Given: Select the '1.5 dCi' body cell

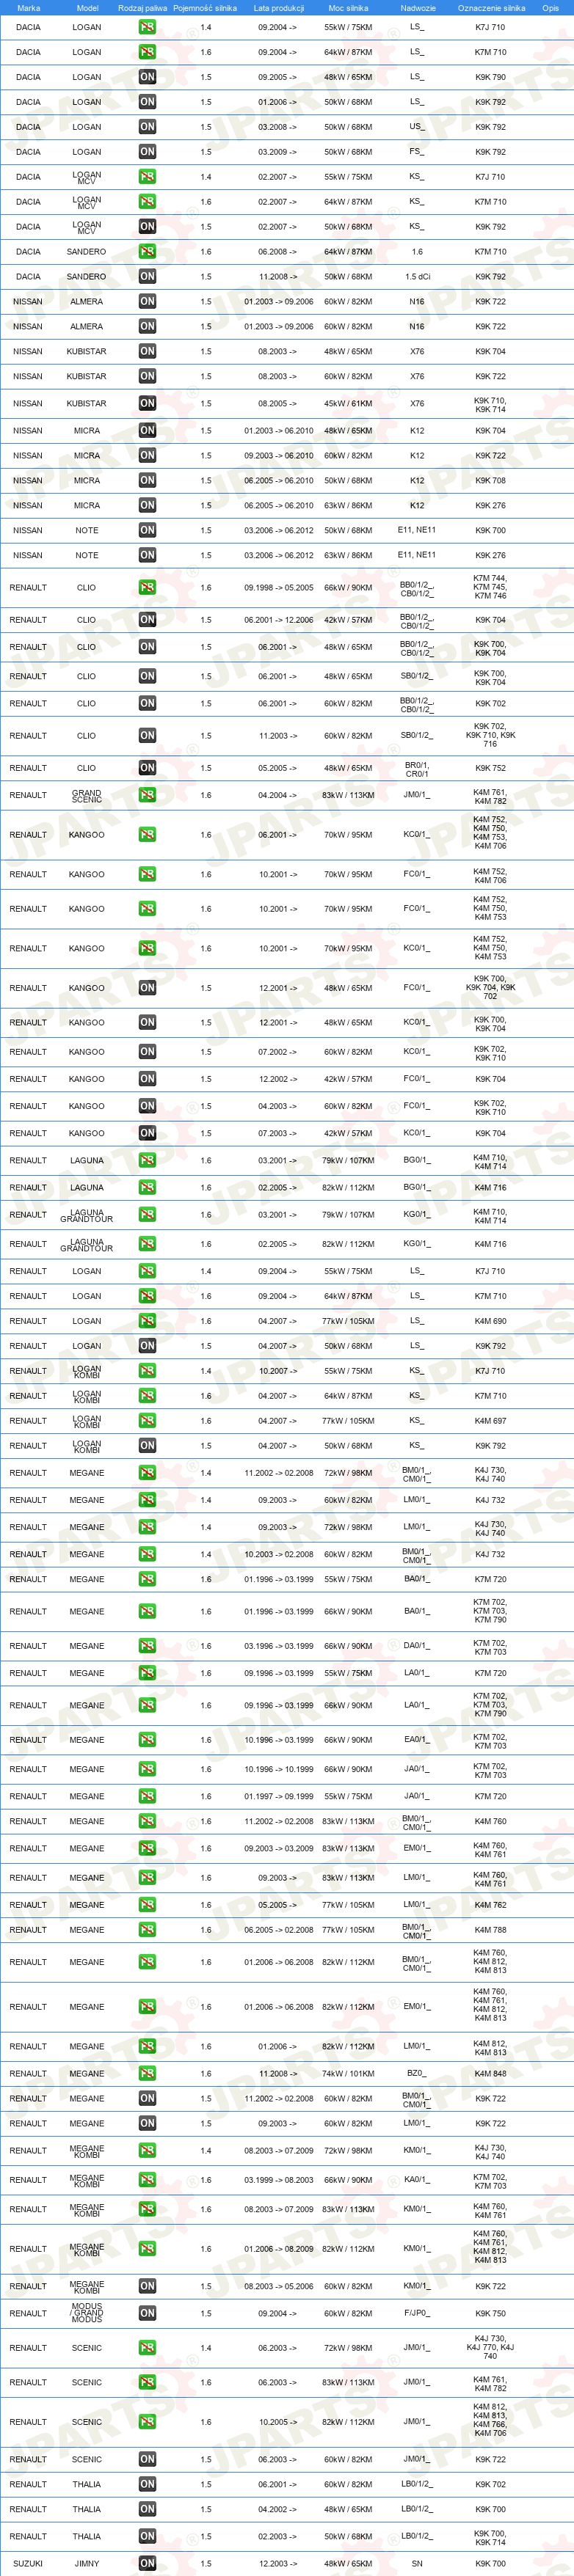Looking at the screenshot, I should click(x=417, y=276).
